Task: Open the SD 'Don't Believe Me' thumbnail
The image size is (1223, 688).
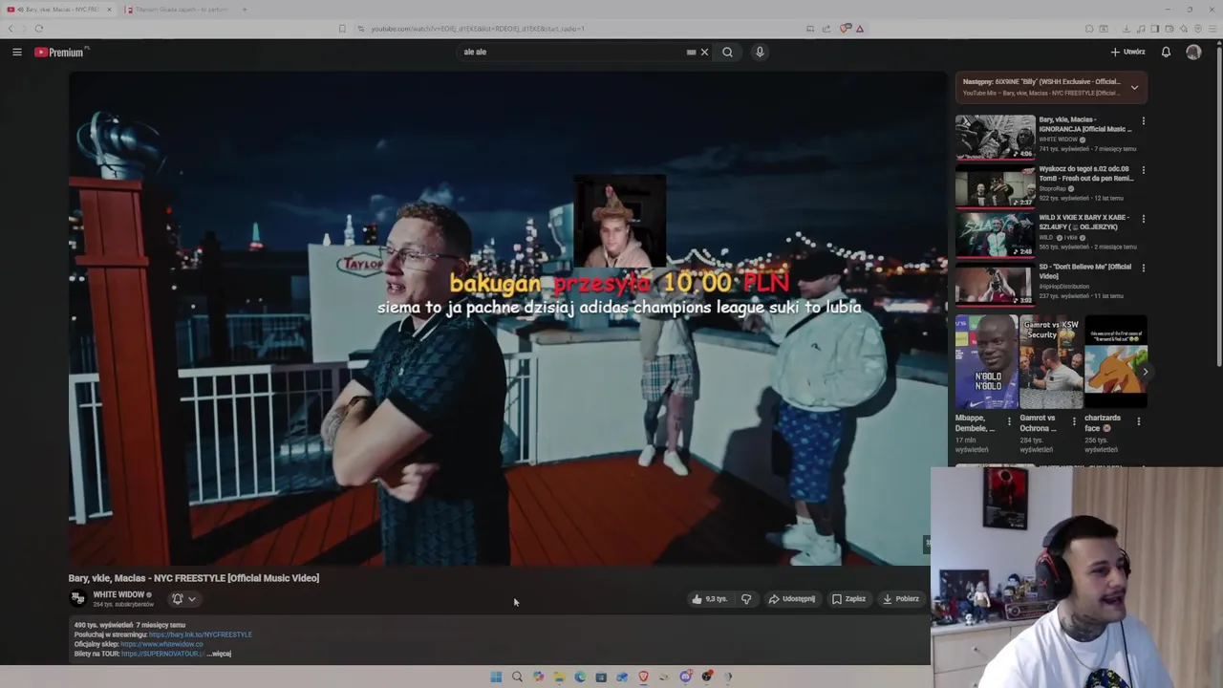Action: 995,284
